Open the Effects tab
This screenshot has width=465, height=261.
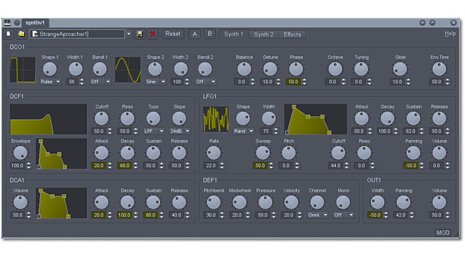tap(292, 35)
